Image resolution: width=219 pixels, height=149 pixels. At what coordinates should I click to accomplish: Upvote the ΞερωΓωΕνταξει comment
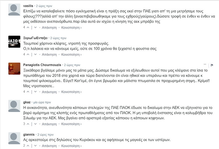pyautogui.click(x=28, y=54)
